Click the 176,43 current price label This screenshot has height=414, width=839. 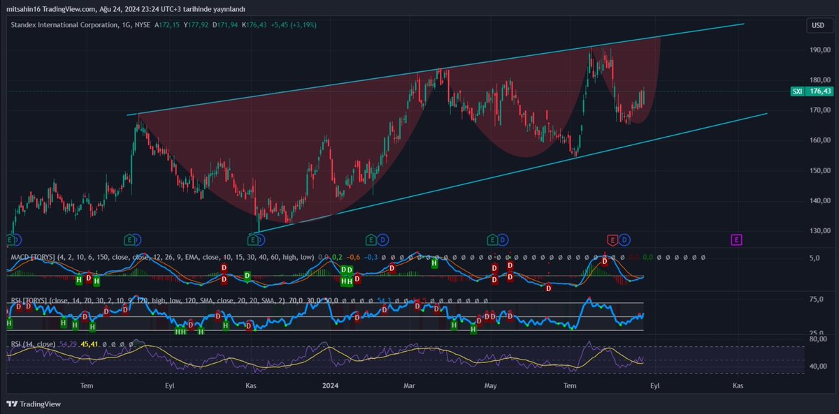[819, 91]
